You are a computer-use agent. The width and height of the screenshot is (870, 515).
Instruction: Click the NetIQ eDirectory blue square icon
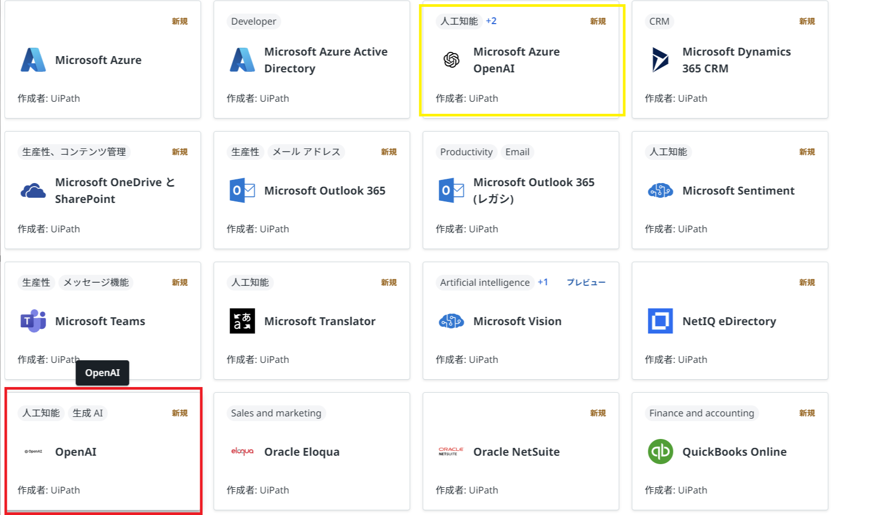point(660,321)
